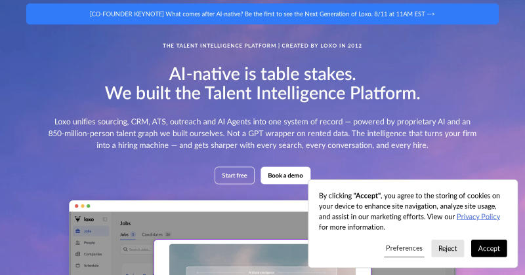Click the Search Jobs input field
525x275 pixels.
[x=137, y=249]
